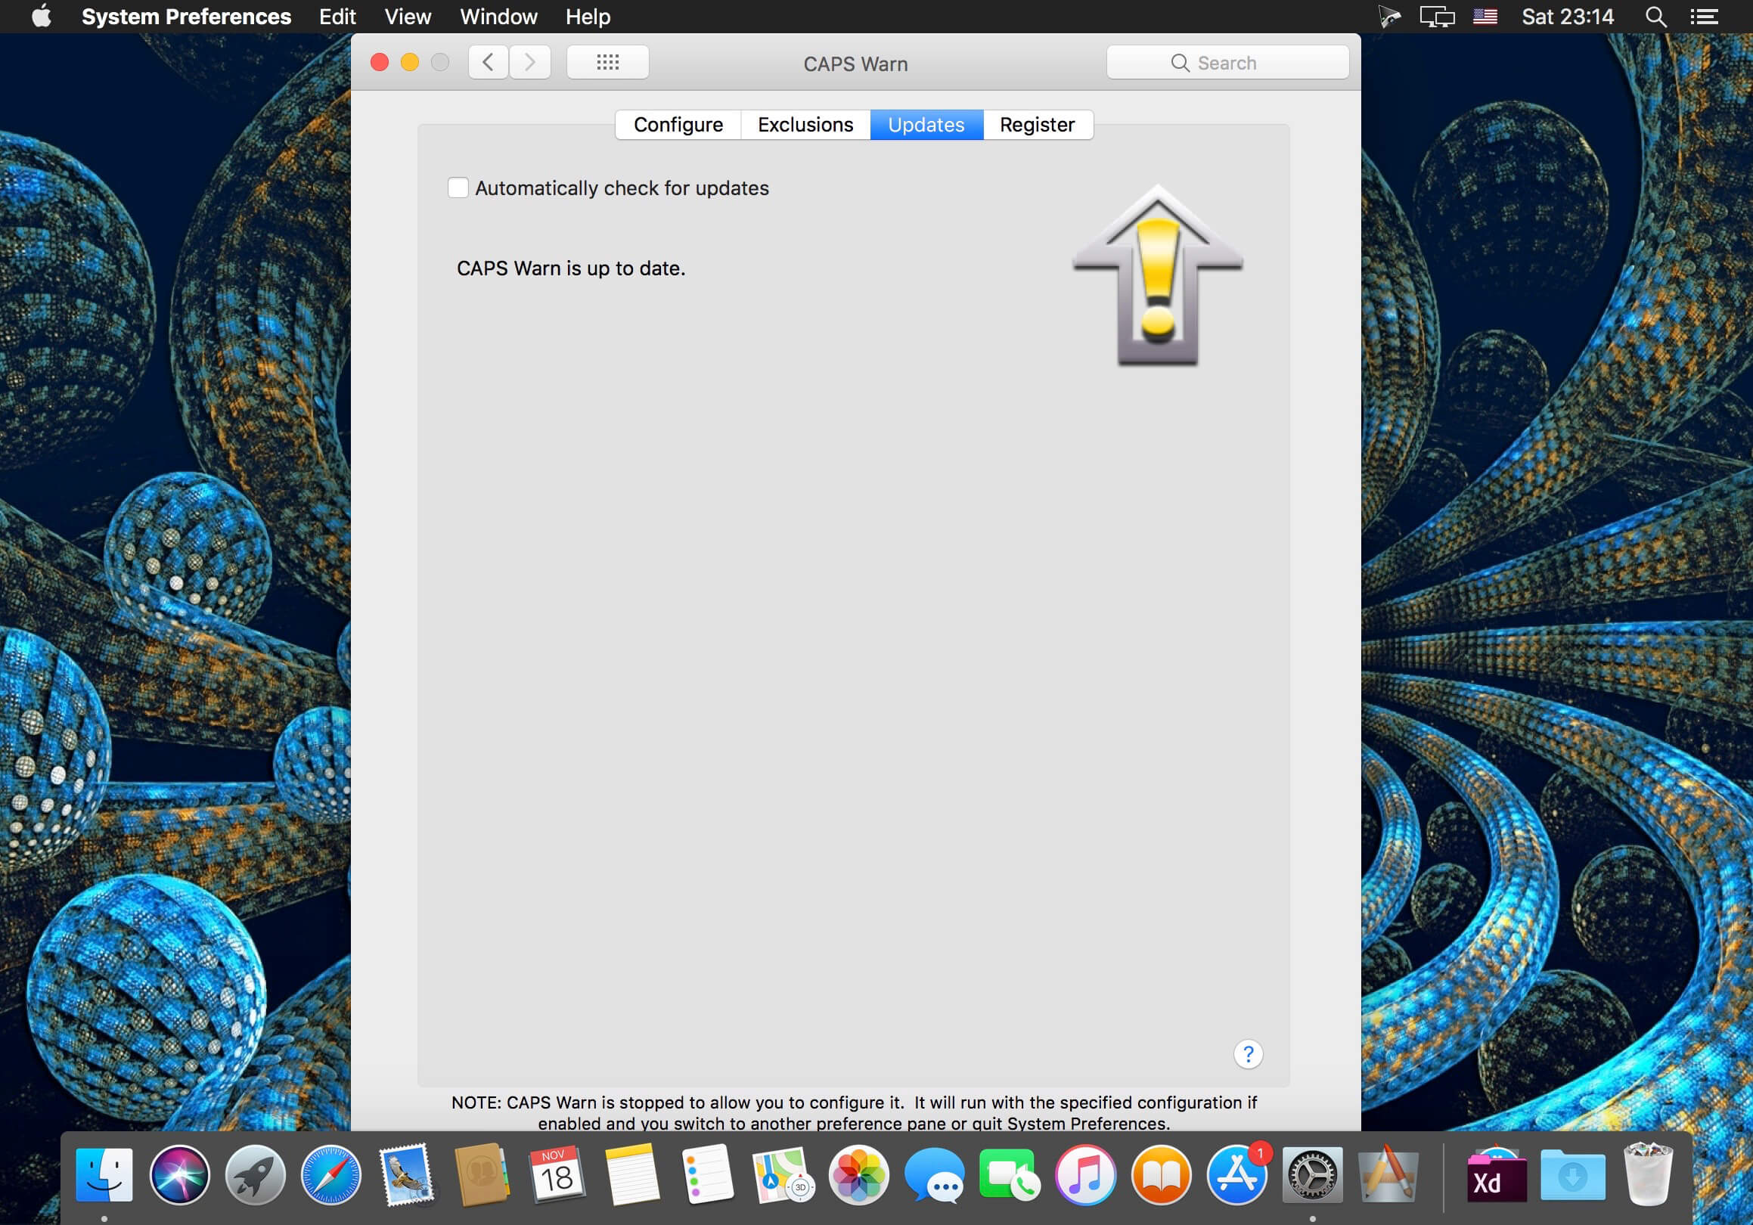The width and height of the screenshot is (1753, 1225).
Task: Open Launchpad from the Dock
Action: (x=256, y=1174)
